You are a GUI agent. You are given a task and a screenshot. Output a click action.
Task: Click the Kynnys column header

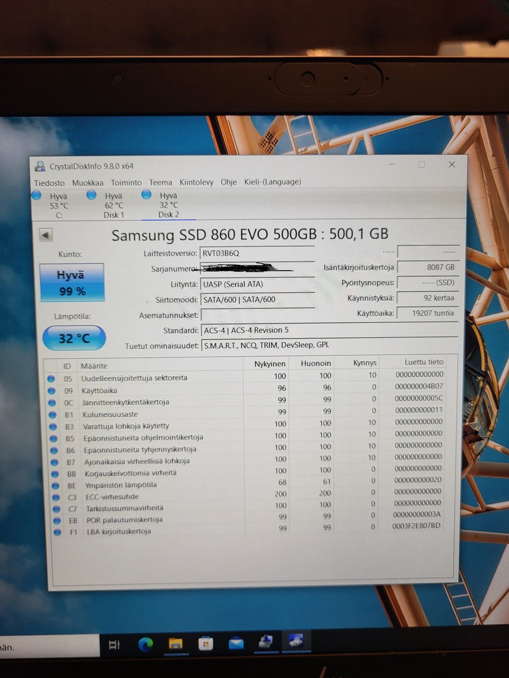365,363
